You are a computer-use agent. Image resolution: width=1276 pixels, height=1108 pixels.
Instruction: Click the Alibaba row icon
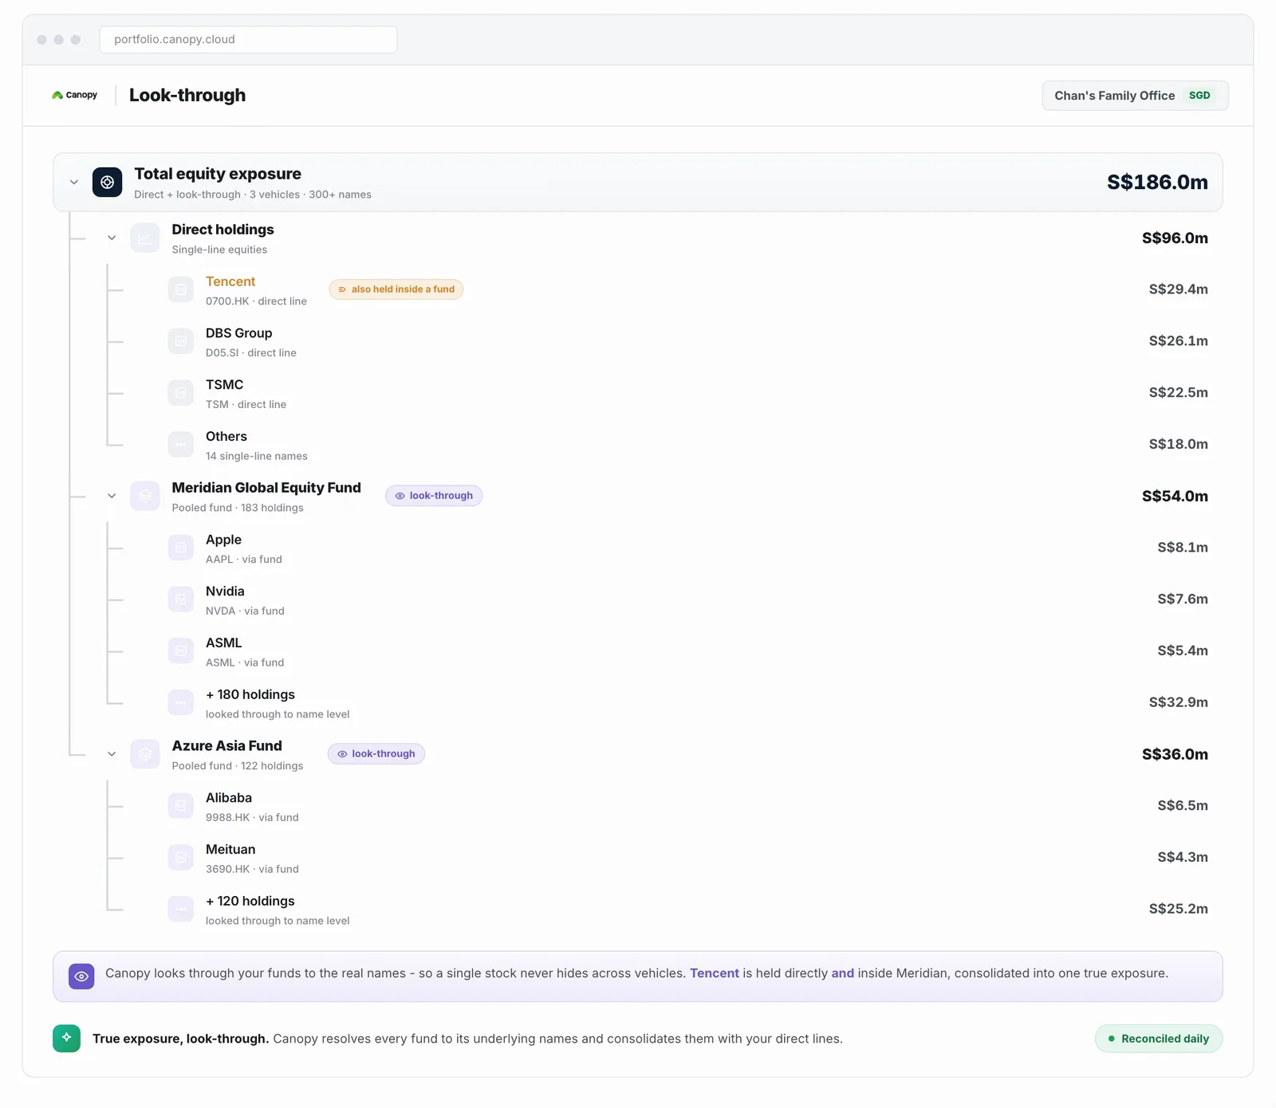(x=181, y=806)
